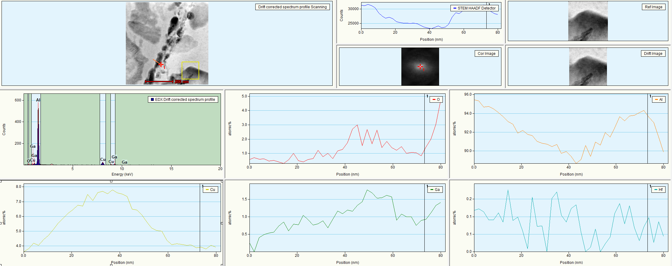Viewport: 672px width, 266px height.
Task: Select the Cor Image label
Action: click(486, 54)
